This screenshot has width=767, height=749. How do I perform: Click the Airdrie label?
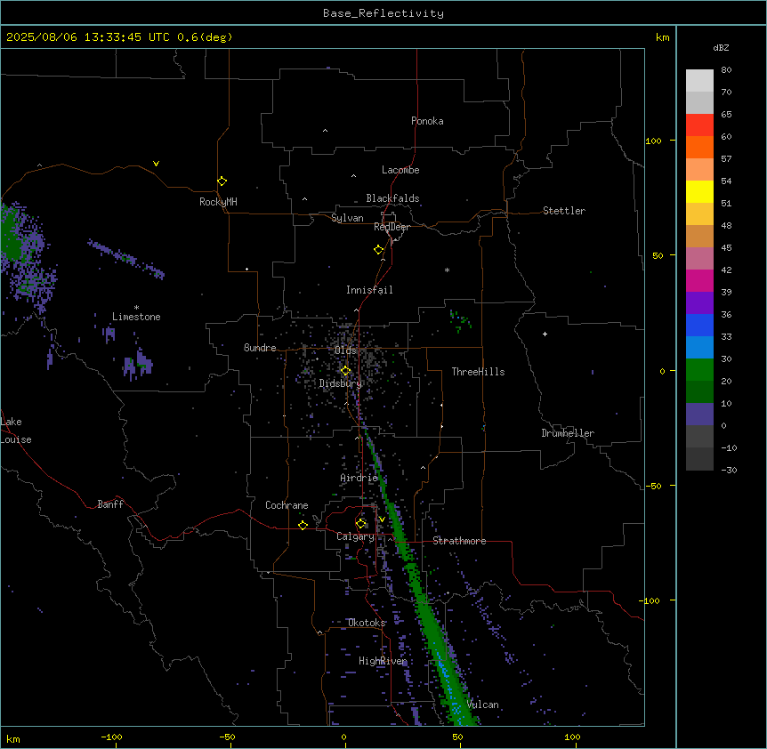point(359,478)
